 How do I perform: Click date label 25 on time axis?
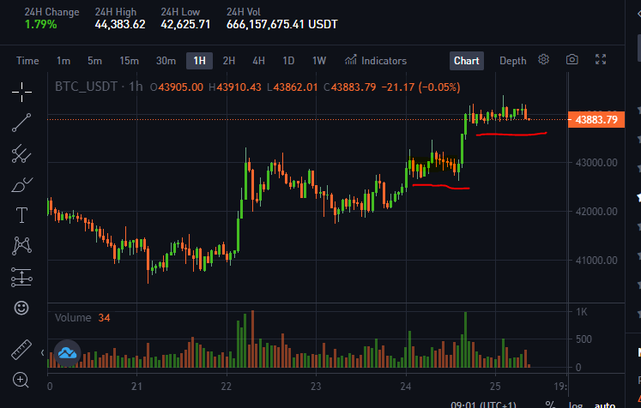(495, 387)
